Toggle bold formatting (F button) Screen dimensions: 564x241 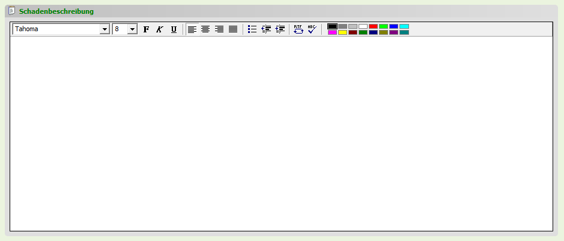point(146,29)
